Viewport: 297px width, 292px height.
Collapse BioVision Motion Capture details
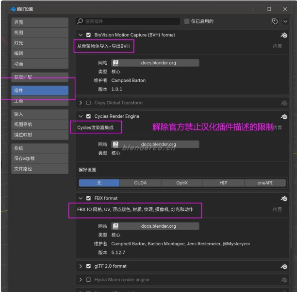[x=81, y=35]
